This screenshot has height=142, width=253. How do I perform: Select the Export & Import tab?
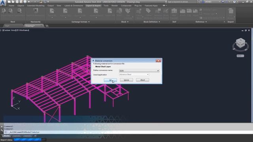pos(93,6)
